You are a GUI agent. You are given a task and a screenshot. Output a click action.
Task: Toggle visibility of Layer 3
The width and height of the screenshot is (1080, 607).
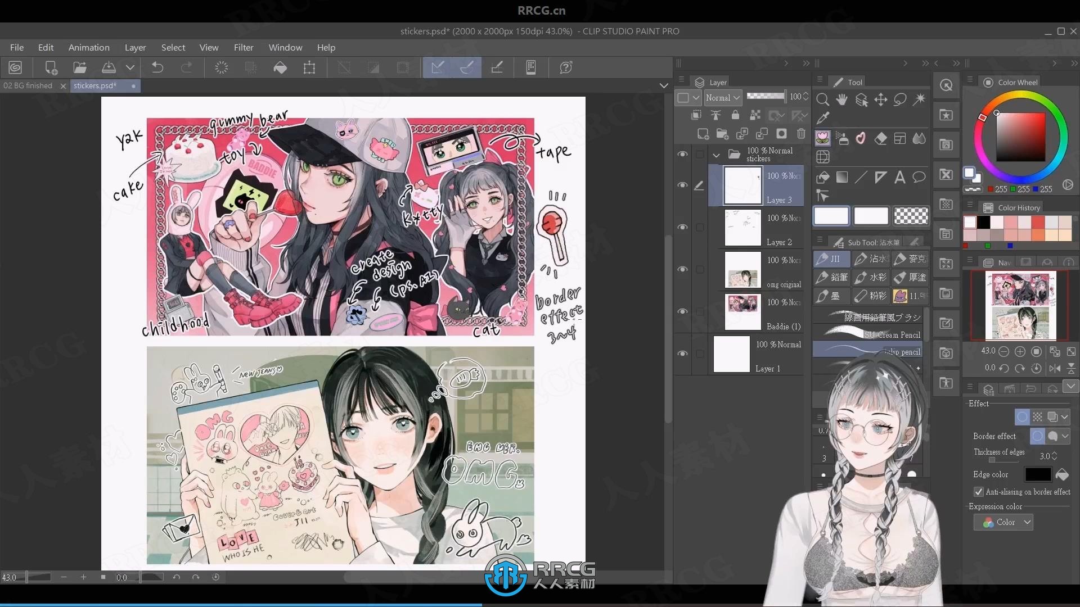click(682, 185)
